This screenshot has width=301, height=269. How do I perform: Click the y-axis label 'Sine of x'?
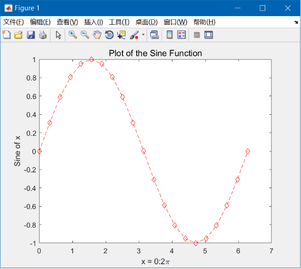tap(17, 151)
